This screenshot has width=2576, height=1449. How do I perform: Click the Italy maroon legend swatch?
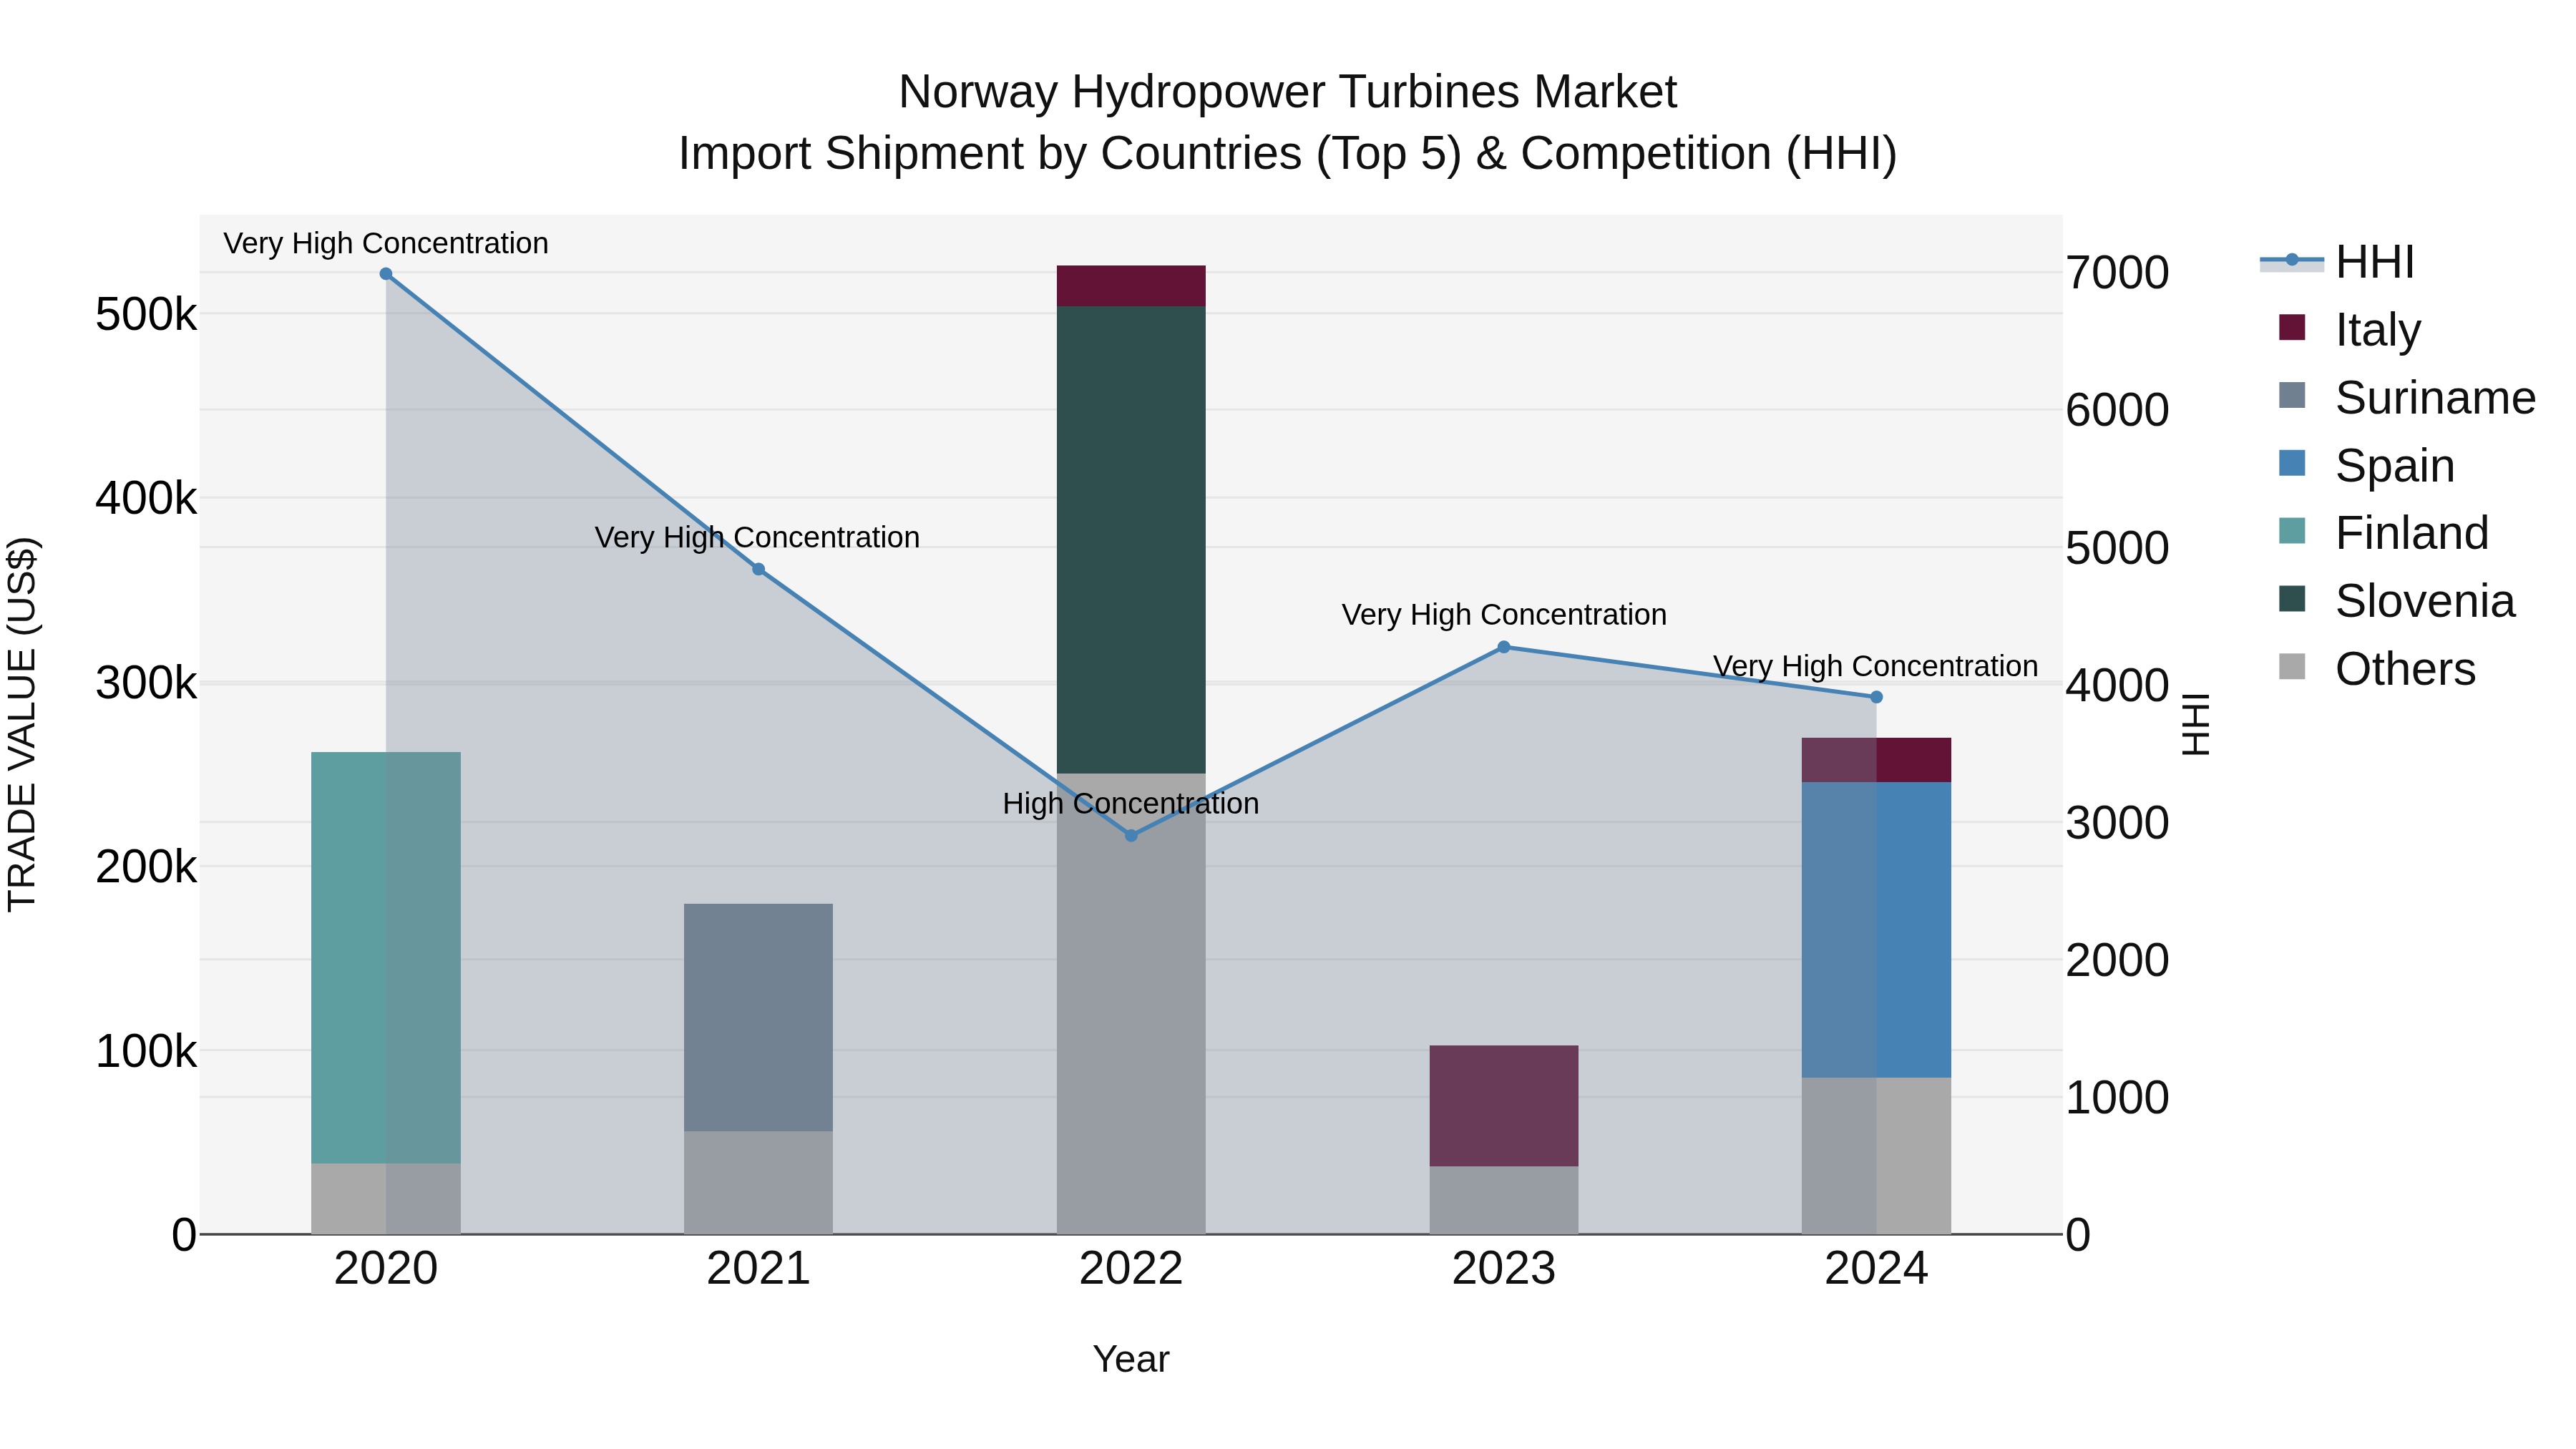tap(2292, 328)
